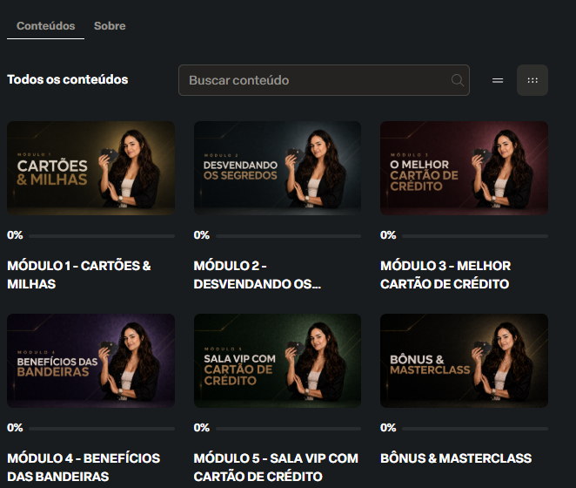Image resolution: width=576 pixels, height=488 pixels.
Task: Open the Bônus & Masterclass thumbnail
Action: (x=464, y=361)
